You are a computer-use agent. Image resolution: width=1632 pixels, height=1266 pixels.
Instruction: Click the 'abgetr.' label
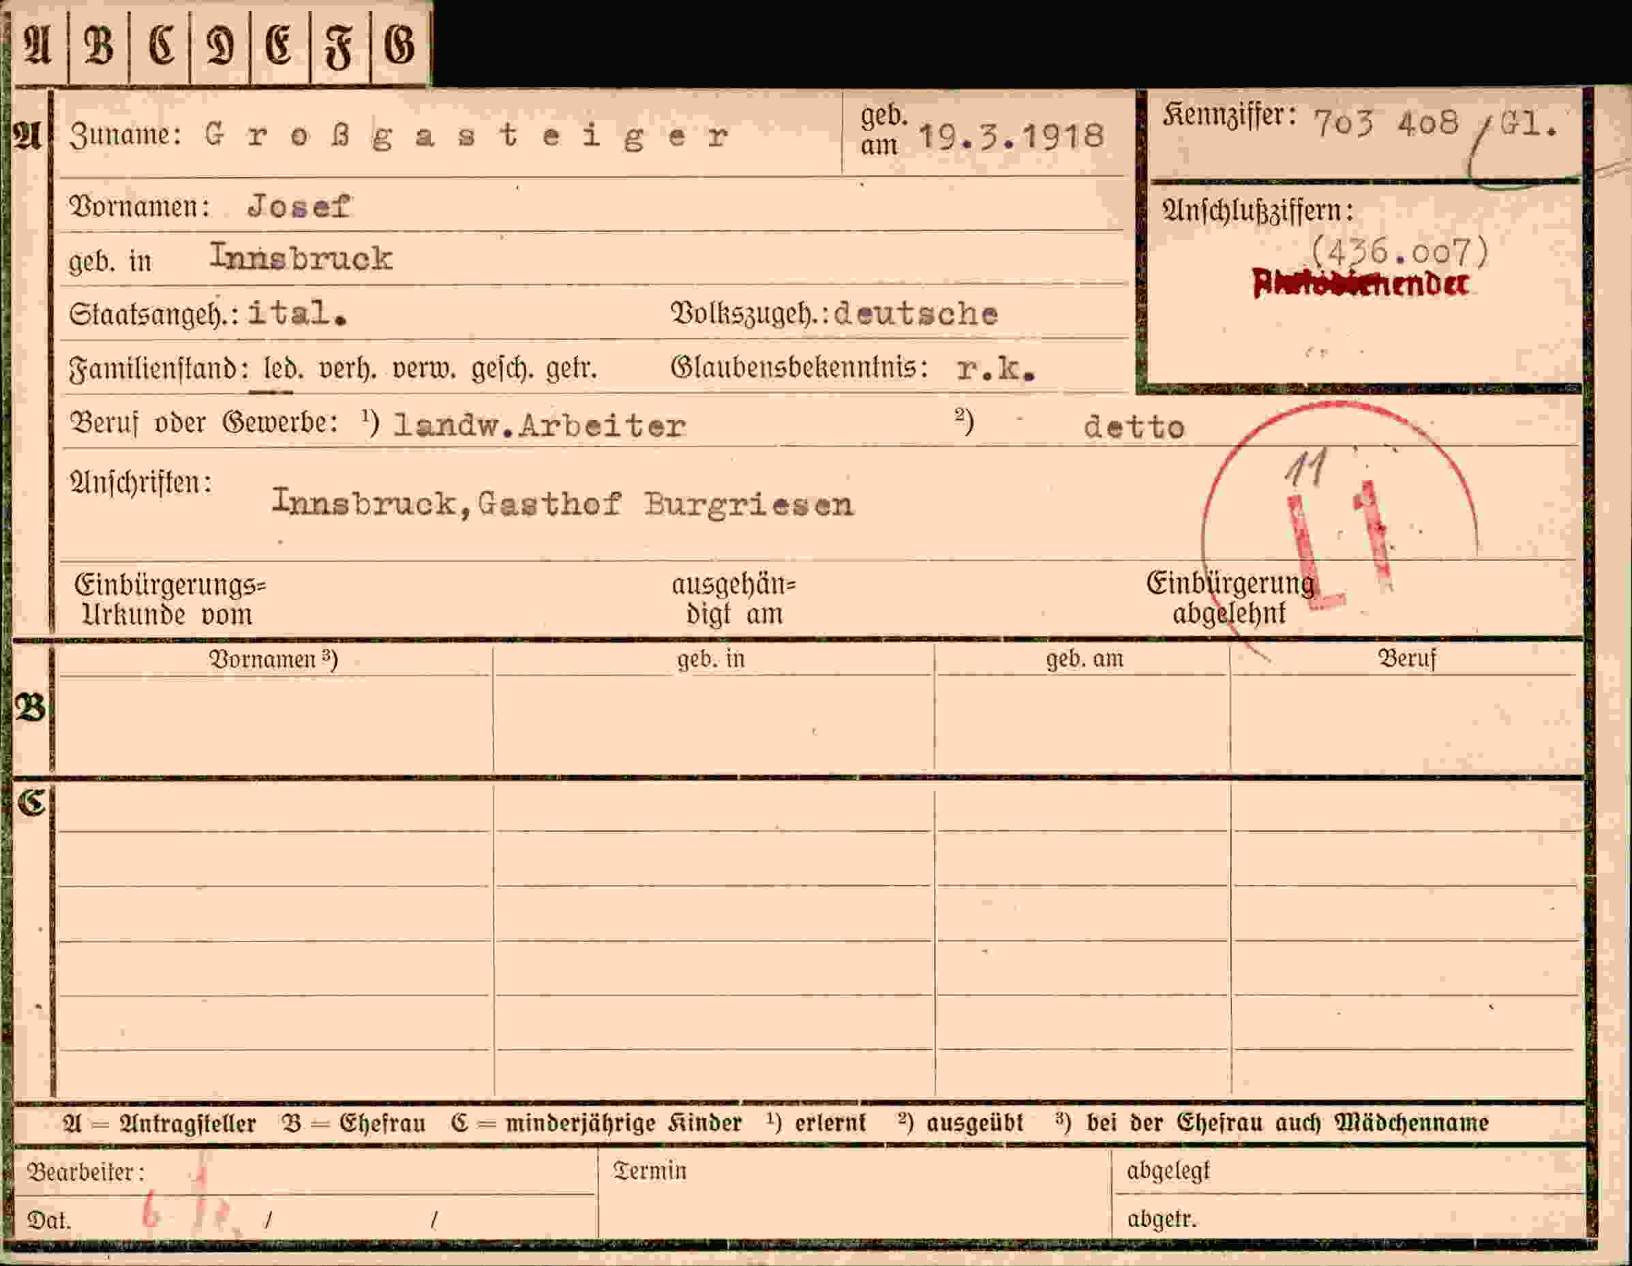click(x=1162, y=1219)
